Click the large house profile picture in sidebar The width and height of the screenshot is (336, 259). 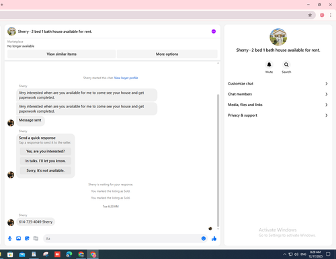pyautogui.click(x=278, y=37)
